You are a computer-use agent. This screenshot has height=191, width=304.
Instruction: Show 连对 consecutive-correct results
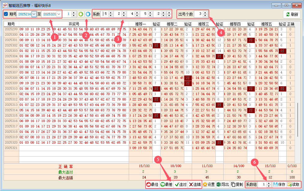(181, 185)
